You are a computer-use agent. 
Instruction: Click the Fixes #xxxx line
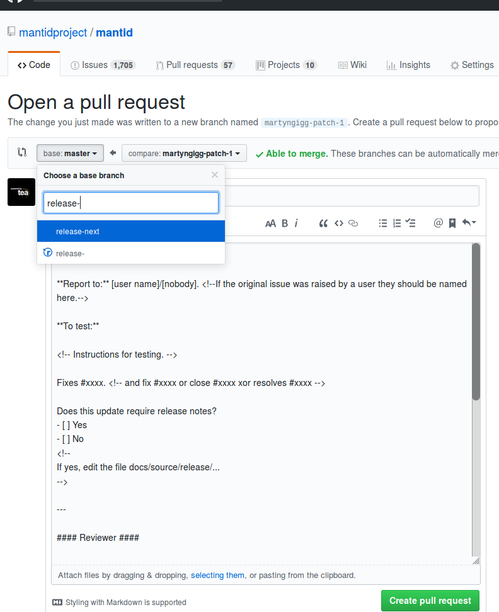(x=191, y=383)
